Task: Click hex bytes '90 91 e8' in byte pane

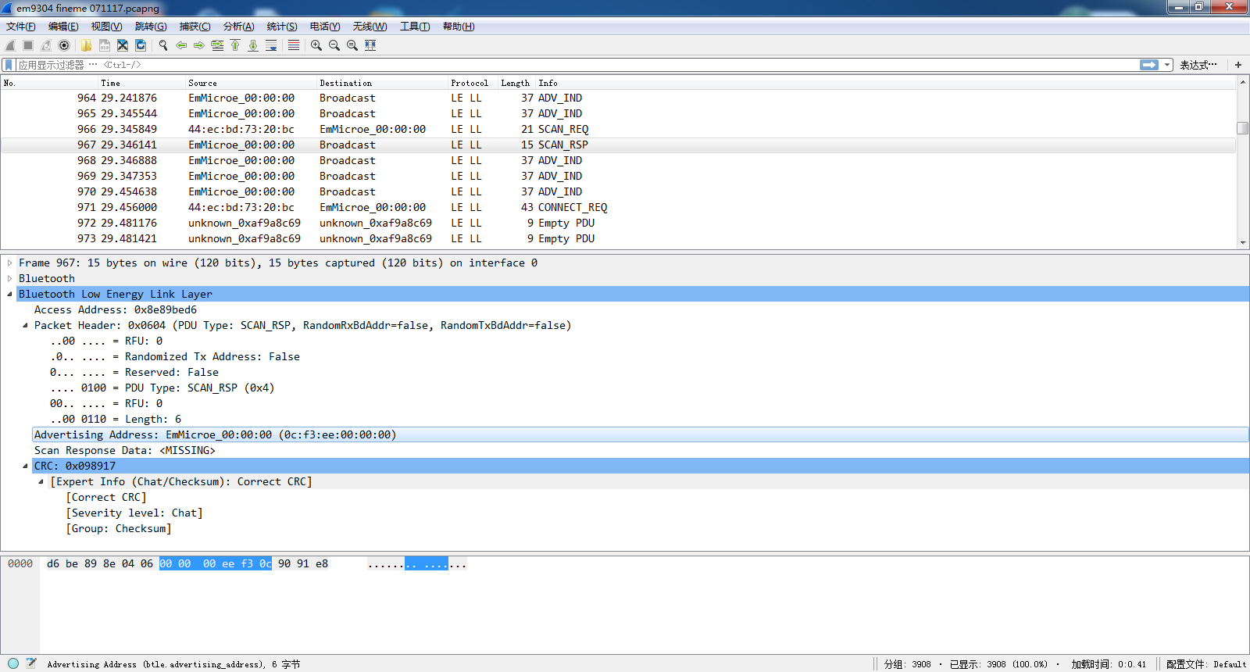Action: pos(303,563)
